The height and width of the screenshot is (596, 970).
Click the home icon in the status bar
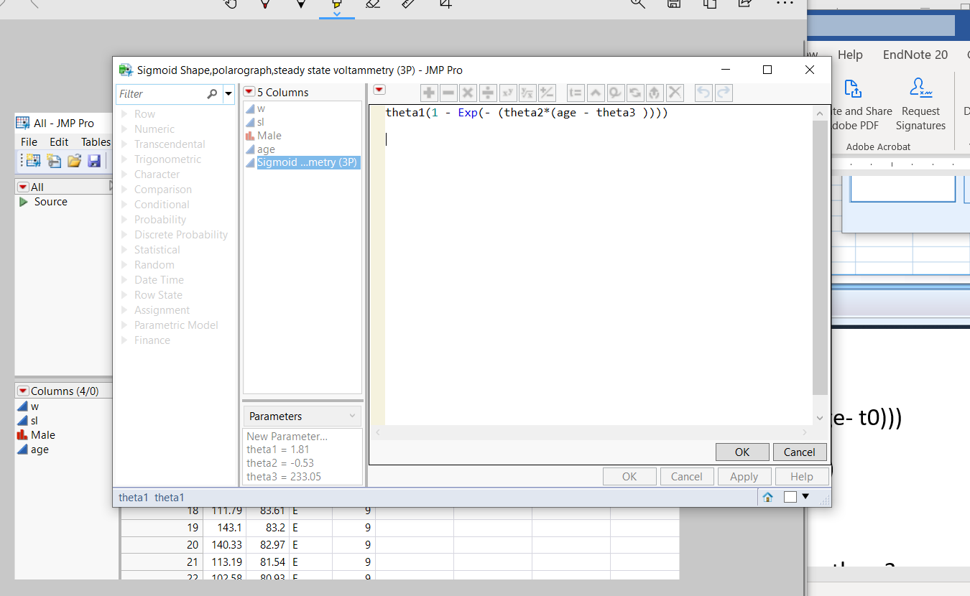point(767,496)
